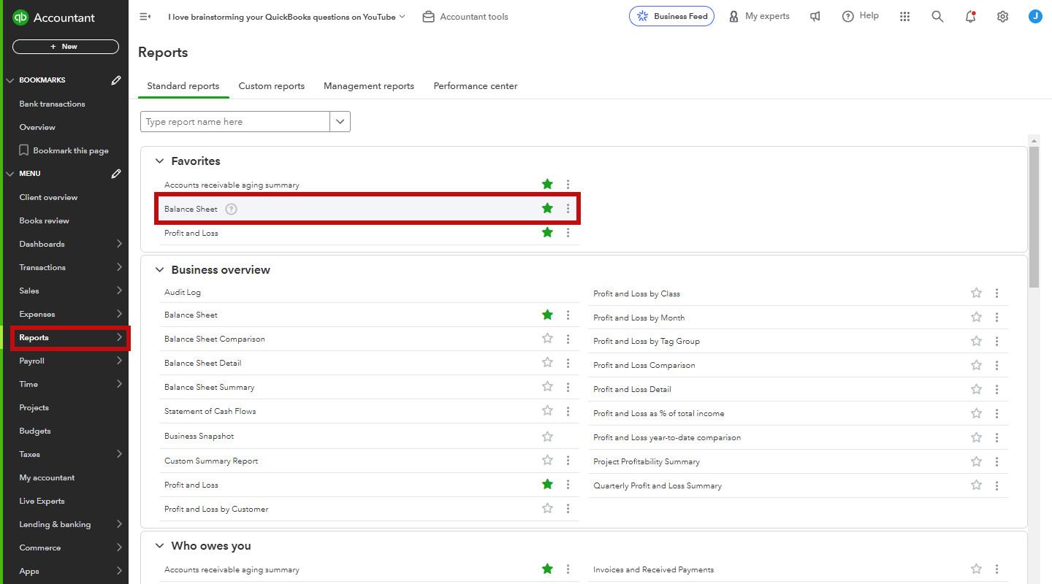The width and height of the screenshot is (1052, 584).
Task: Select the Standard reports tab
Action: [183, 86]
